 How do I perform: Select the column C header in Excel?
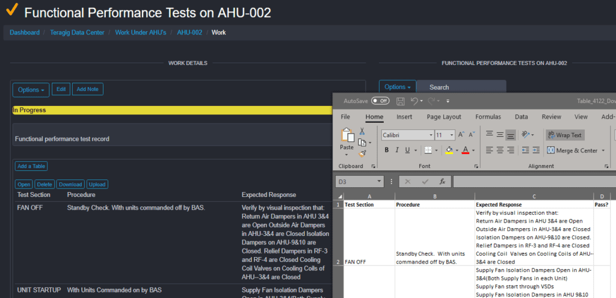coord(534,197)
